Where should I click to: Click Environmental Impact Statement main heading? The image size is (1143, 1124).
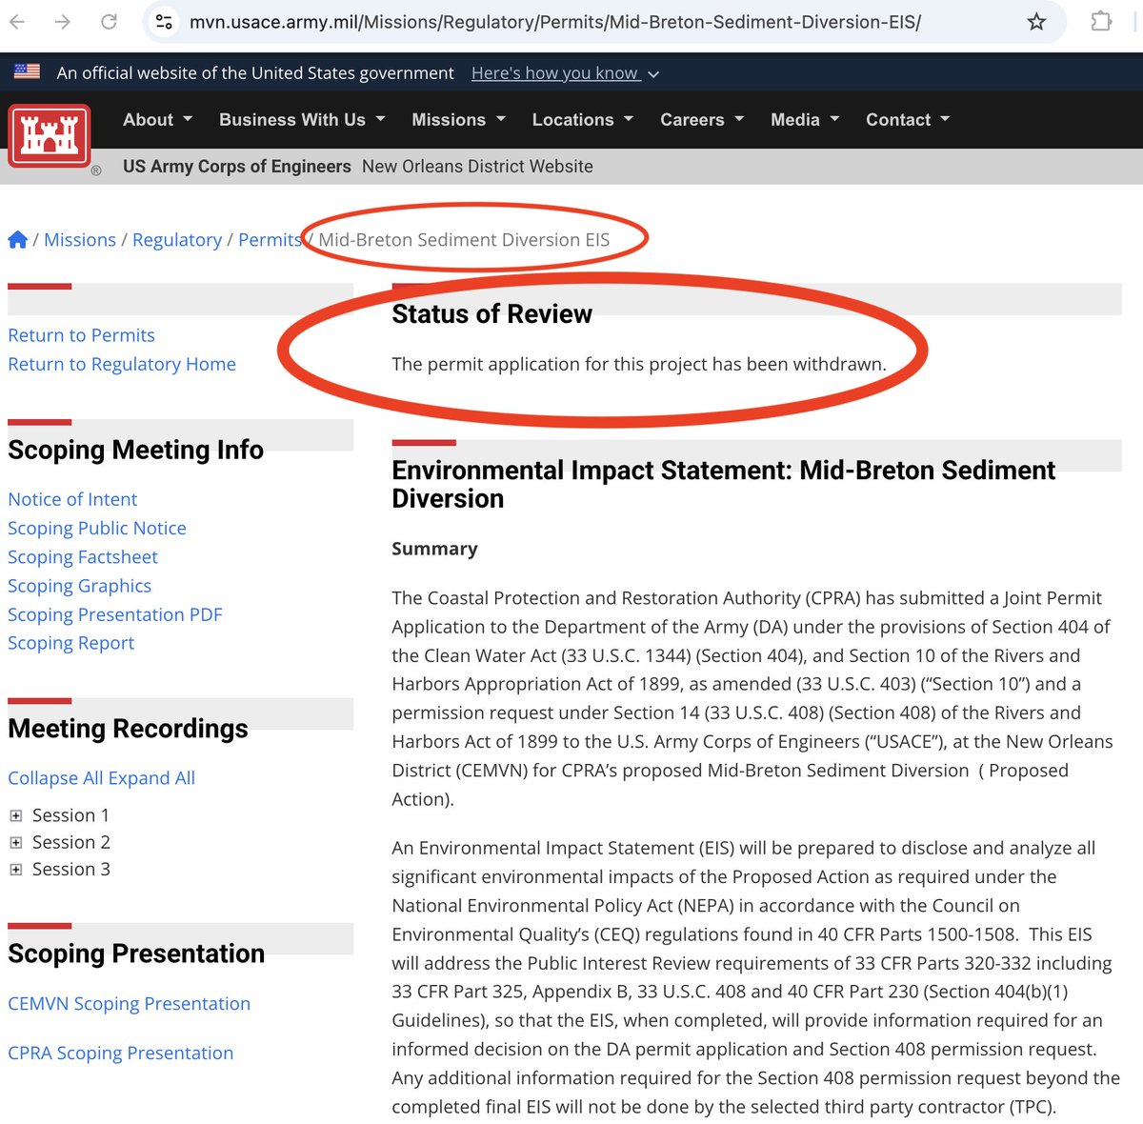point(723,484)
